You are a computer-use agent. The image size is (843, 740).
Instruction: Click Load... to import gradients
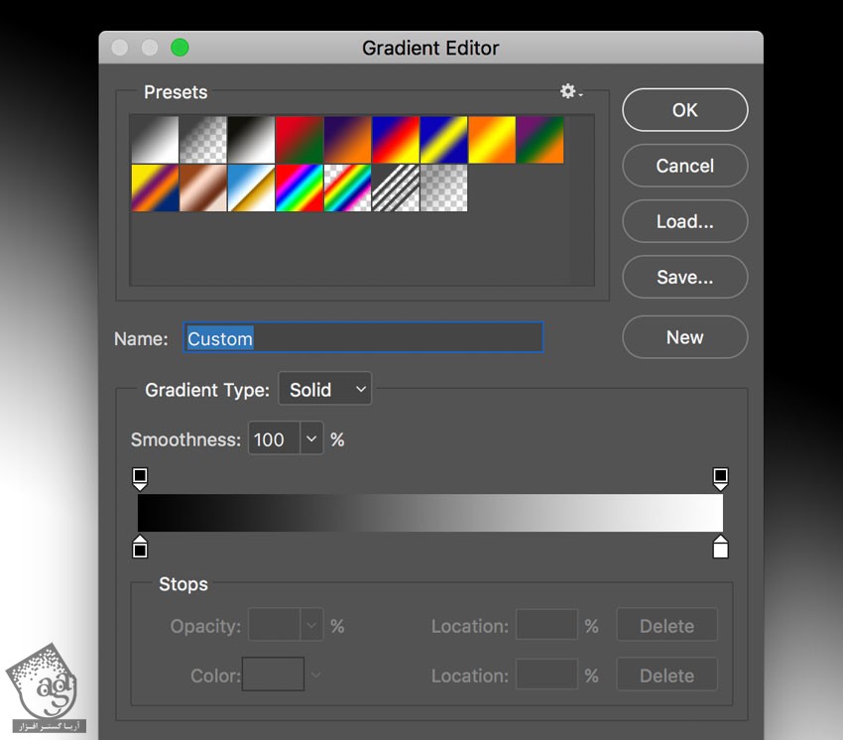click(684, 221)
